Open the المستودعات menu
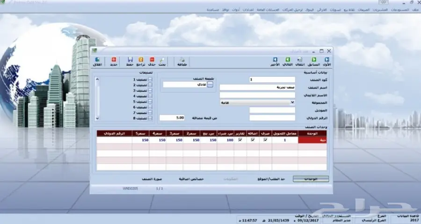The width and height of the screenshot is (421, 224). [x=400, y=10]
